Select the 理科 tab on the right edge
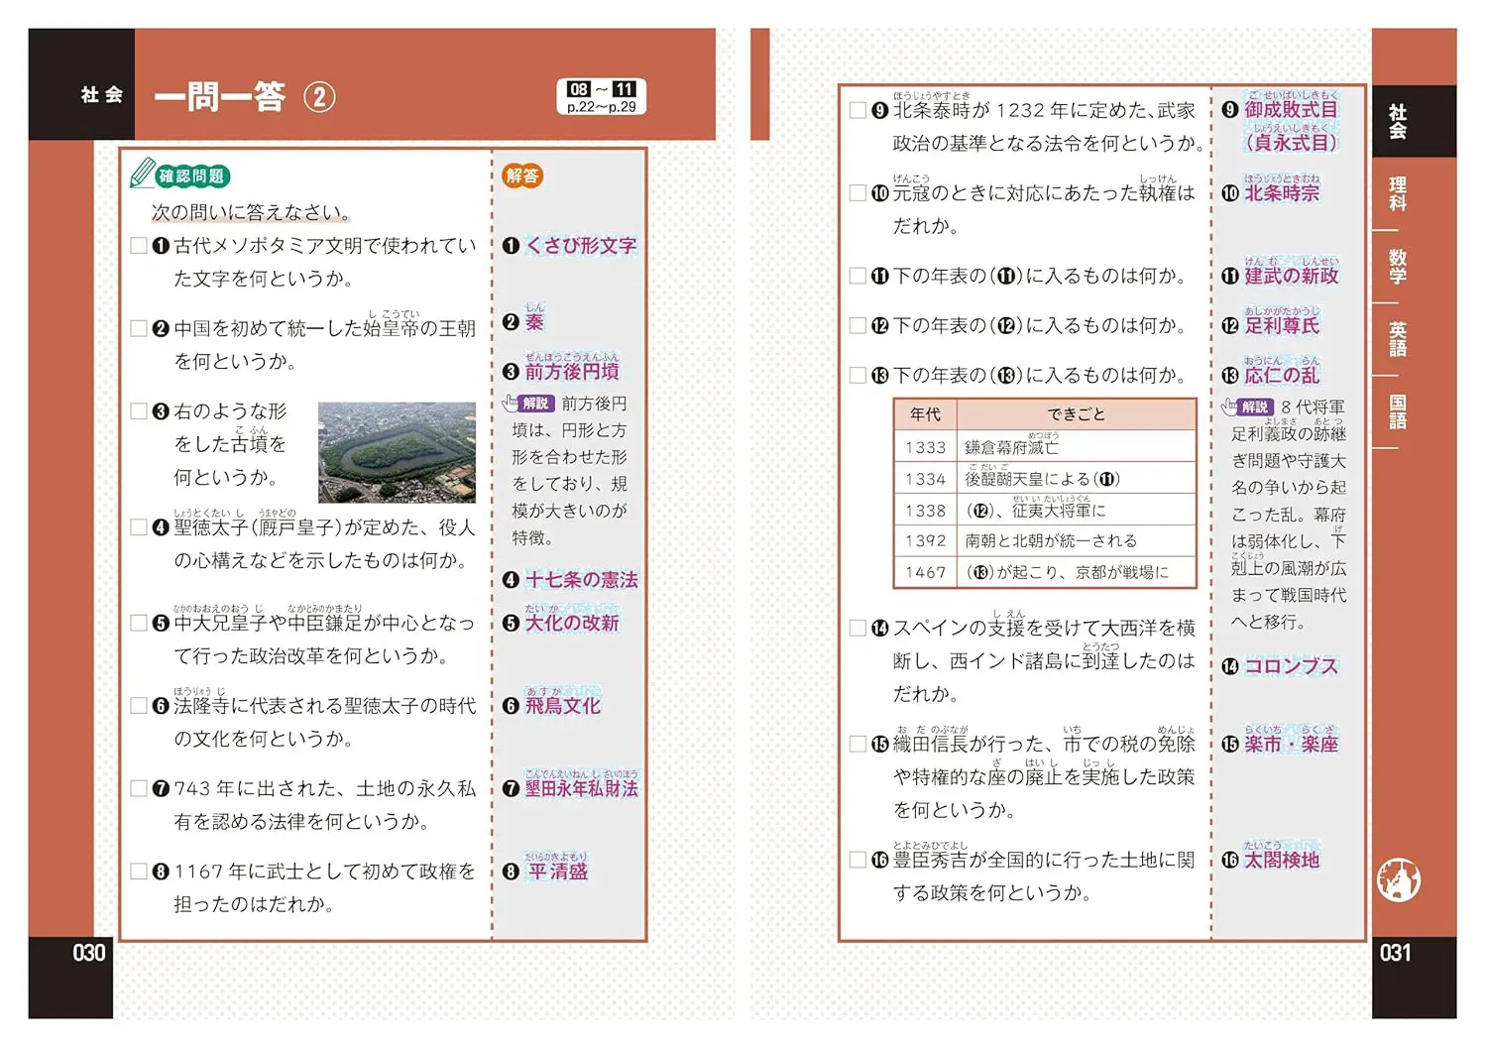Screen dimensions: 1487x1048 point(1398,194)
